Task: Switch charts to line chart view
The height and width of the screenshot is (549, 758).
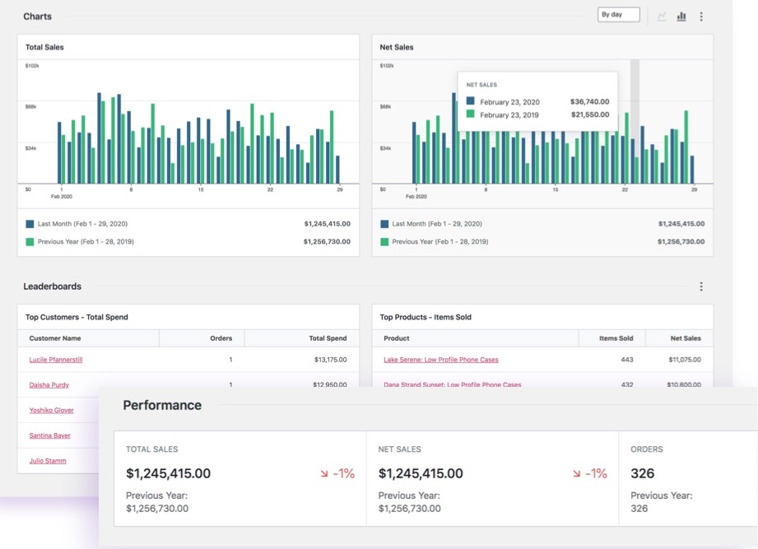Action: coord(663,15)
